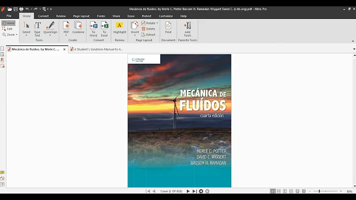Open Find in the Document group
The width and height of the screenshot is (356, 200).
click(168, 28)
